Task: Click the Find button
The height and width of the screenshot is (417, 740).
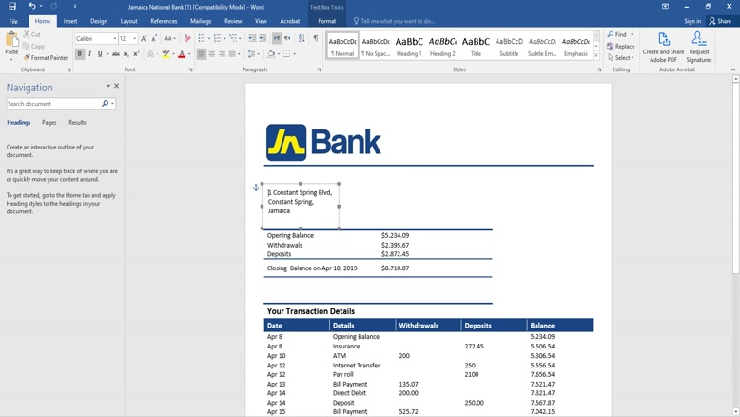Action: [x=616, y=34]
